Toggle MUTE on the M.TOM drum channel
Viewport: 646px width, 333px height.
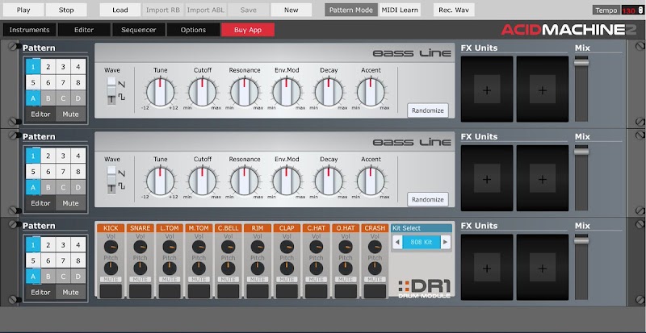coord(199,280)
